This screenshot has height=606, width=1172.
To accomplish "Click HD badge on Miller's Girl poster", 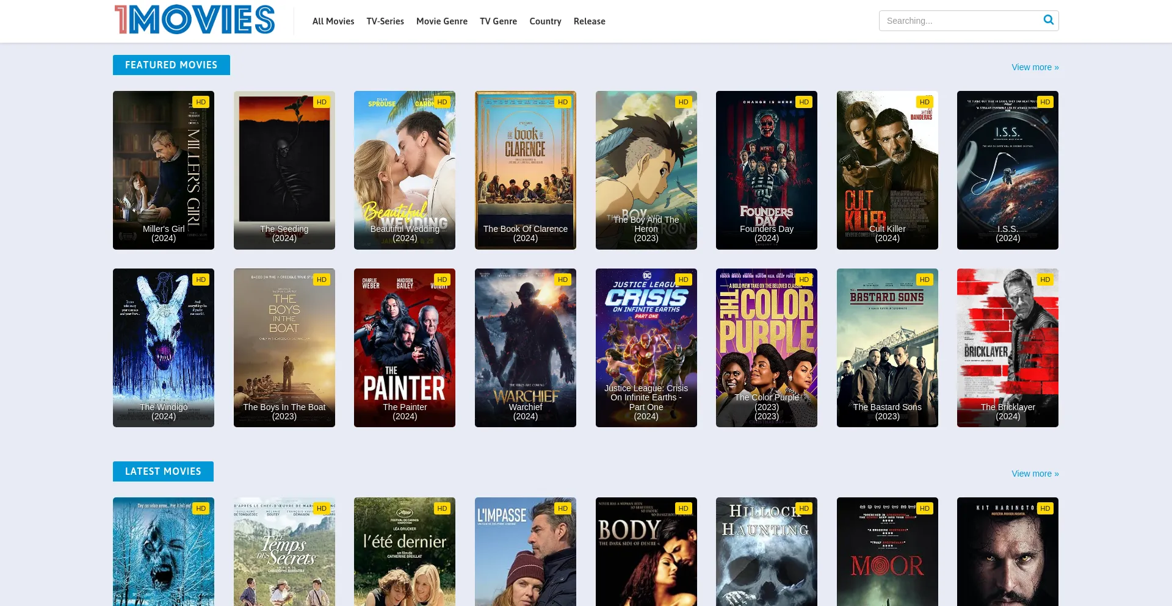I will tap(201, 102).
